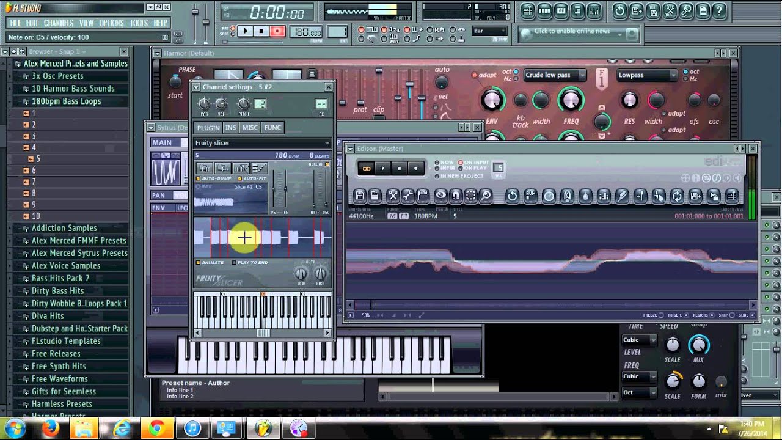Open the Oct dropdown near FORM knob
This screenshot has height=440, width=782.
pos(639,392)
